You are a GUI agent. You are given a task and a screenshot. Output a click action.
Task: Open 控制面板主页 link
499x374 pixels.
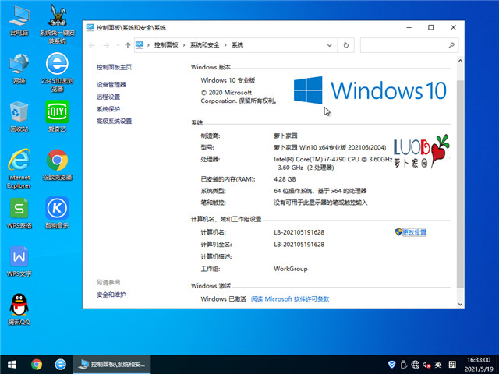click(x=114, y=67)
